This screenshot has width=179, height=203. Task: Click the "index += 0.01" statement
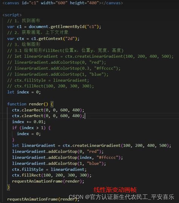29,122
